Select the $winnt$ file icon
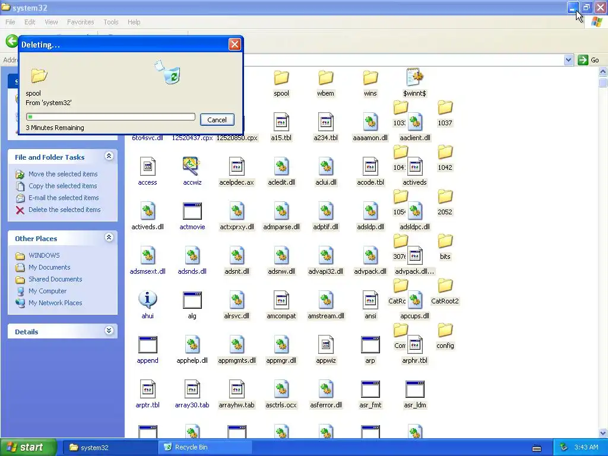Image resolution: width=608 pixels, height=456 pixels. pos(415,77)
